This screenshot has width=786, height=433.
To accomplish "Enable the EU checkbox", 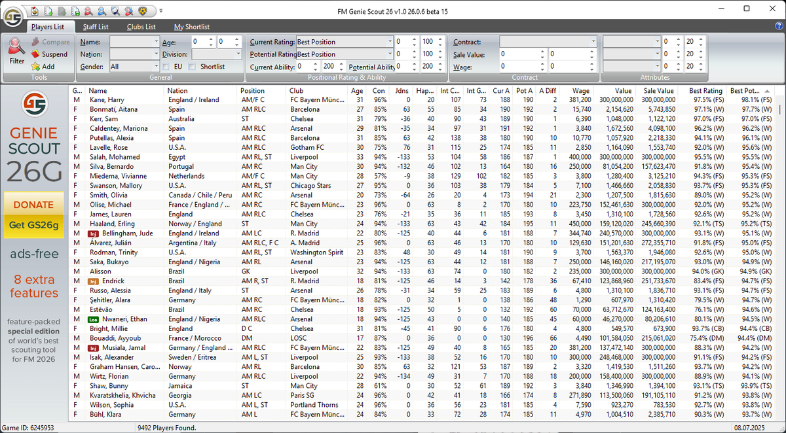I will click(166, 67).
